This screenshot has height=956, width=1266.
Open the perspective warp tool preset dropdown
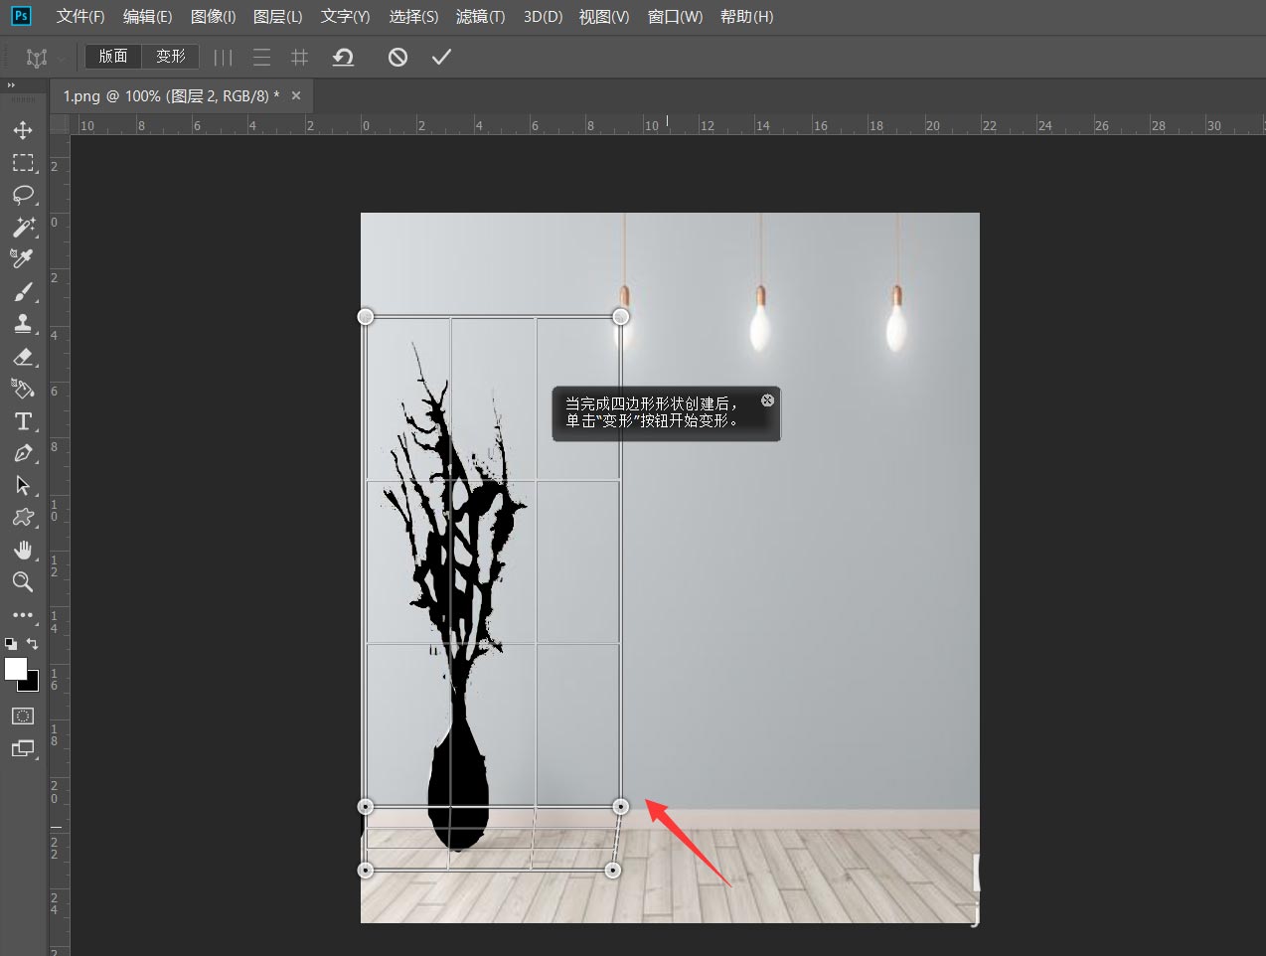tap(43, 58)
